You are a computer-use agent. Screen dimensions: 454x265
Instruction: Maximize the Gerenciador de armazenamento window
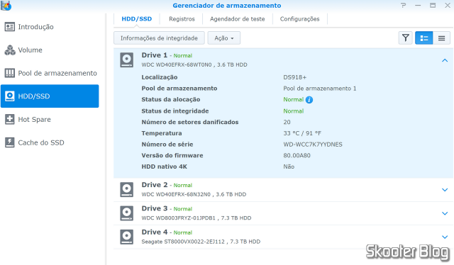pos(433,5)
